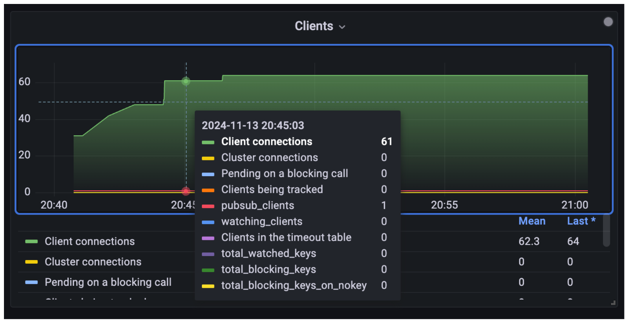Image resolution: width=628 pixels, height=323 pixels.
Task: Click the Clients being tracked orange tooltip swatch
Action: click(208, 190)
